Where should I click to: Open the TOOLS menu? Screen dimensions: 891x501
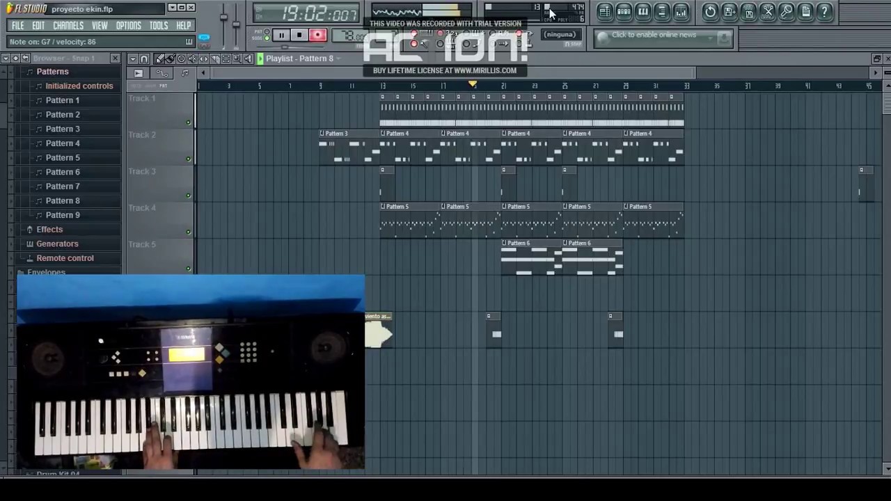pyautogui.click(x=159, y=26)
